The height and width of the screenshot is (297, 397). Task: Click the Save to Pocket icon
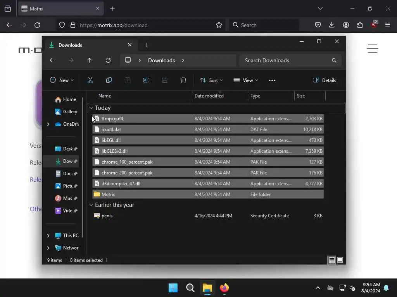point(318,25)
